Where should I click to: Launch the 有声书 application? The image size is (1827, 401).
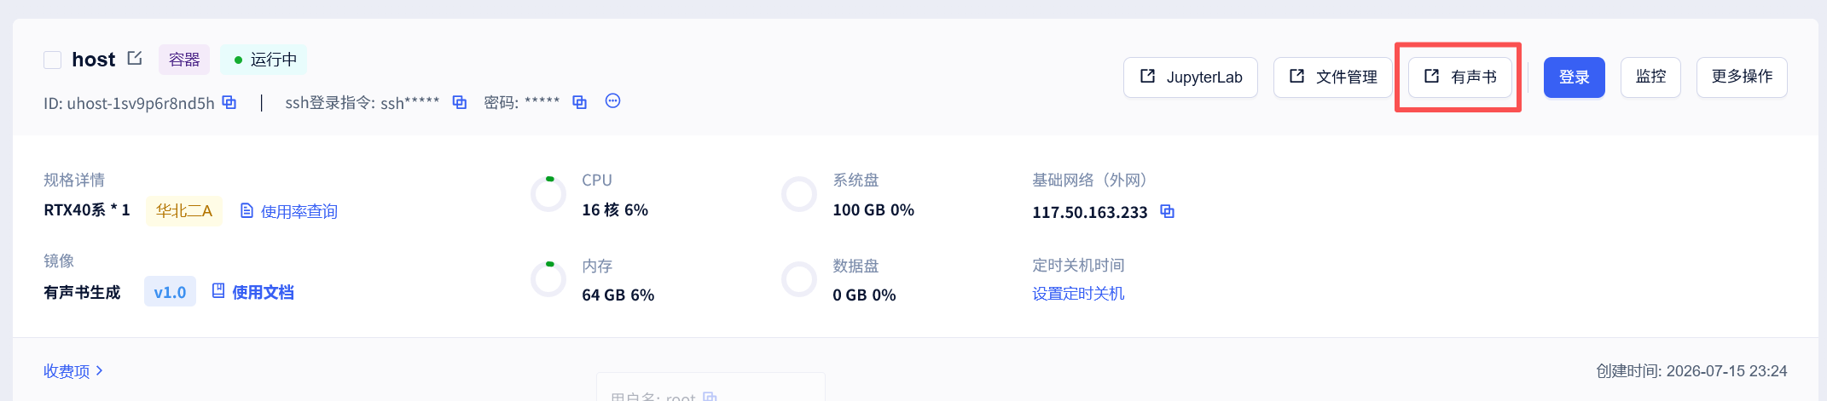(1460, 77)
